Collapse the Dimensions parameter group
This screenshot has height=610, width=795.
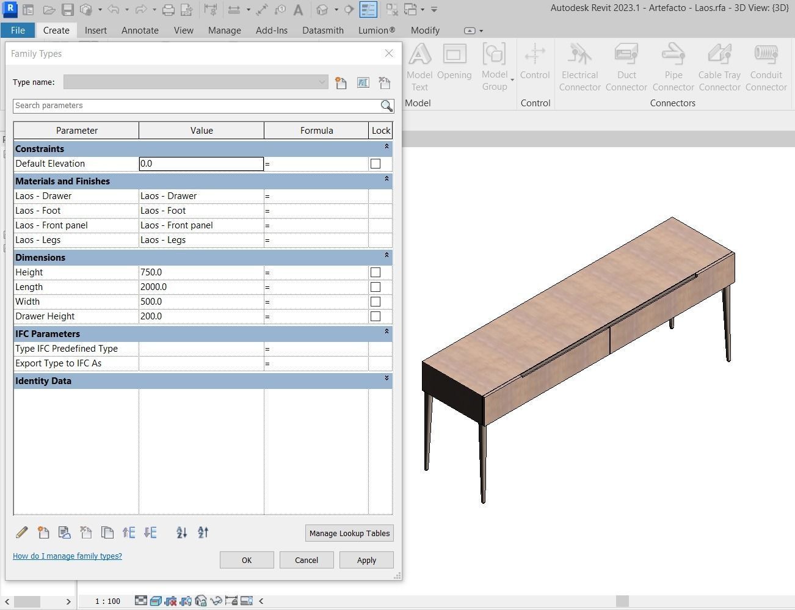pos(387,256)
